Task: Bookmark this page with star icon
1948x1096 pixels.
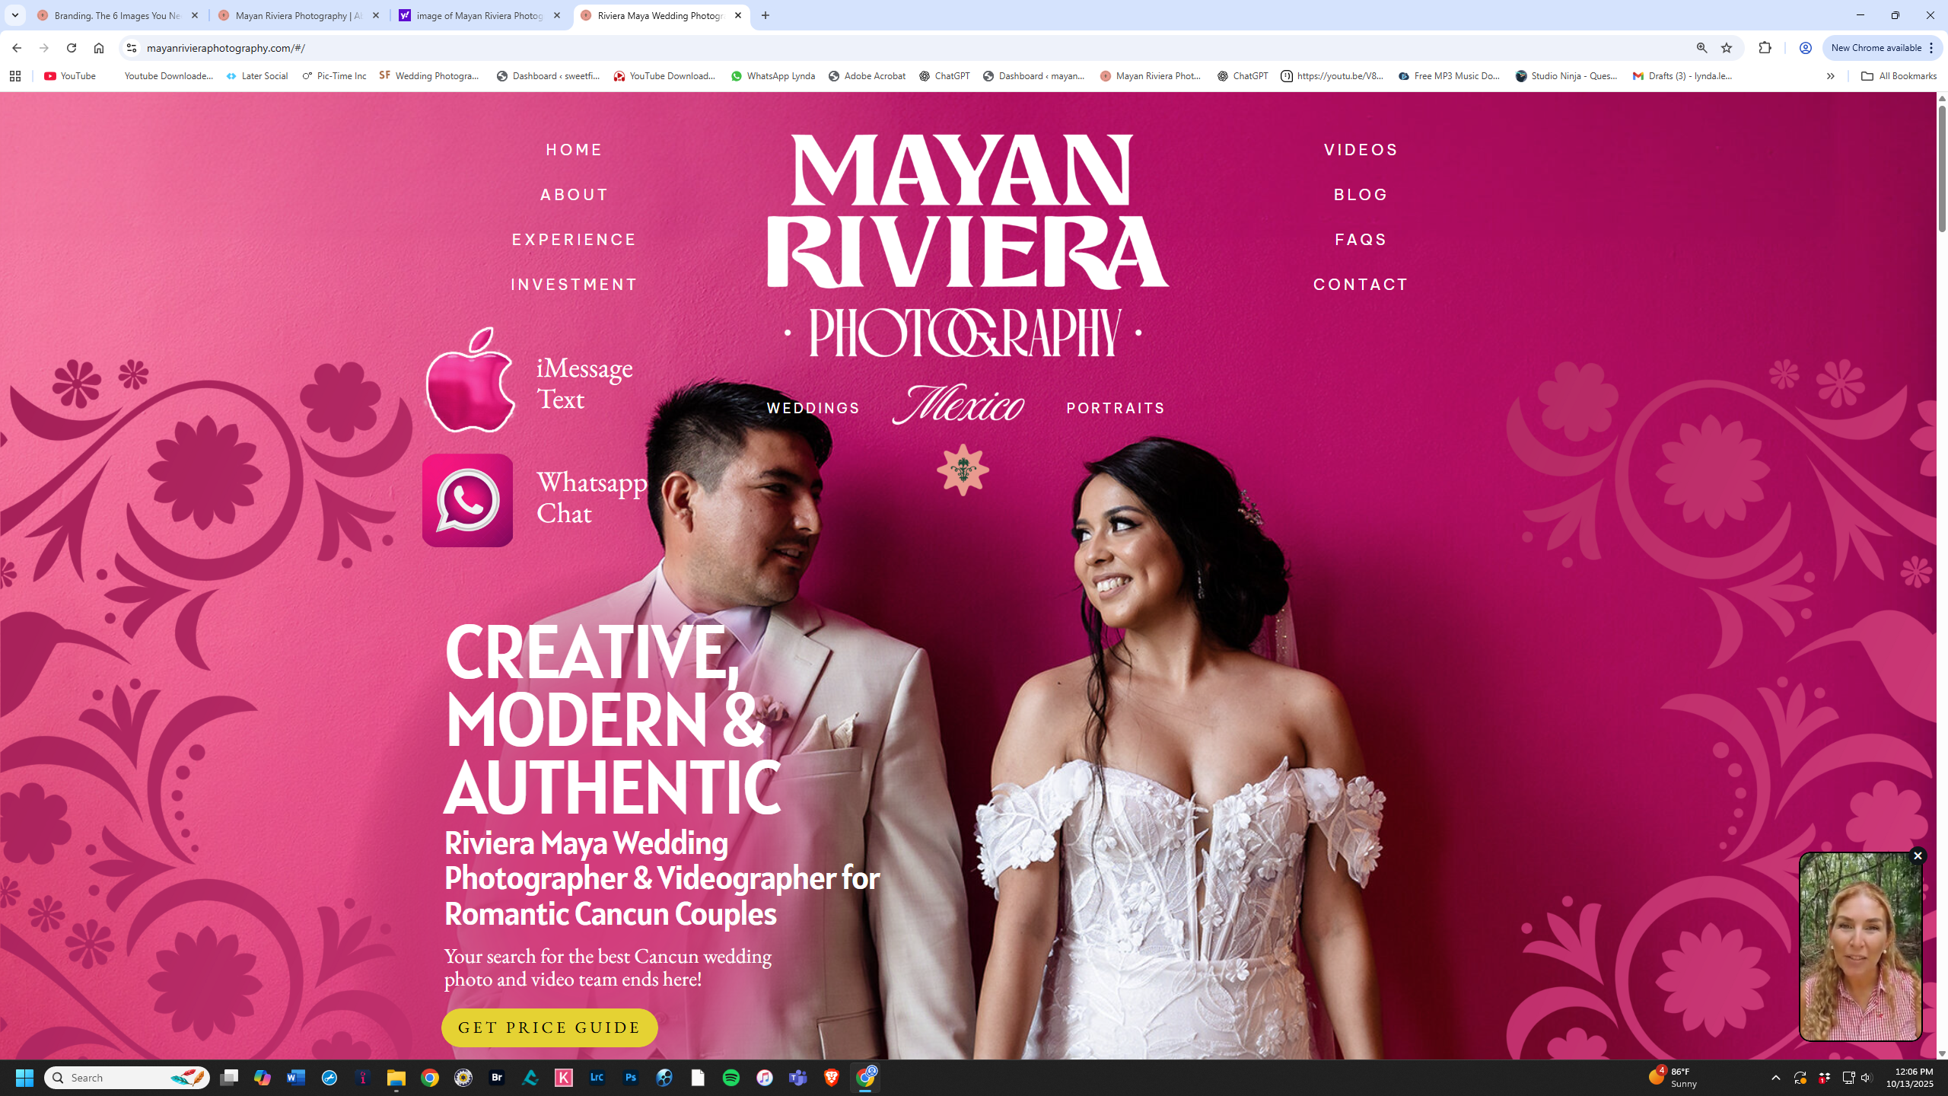Action: 1727,48
